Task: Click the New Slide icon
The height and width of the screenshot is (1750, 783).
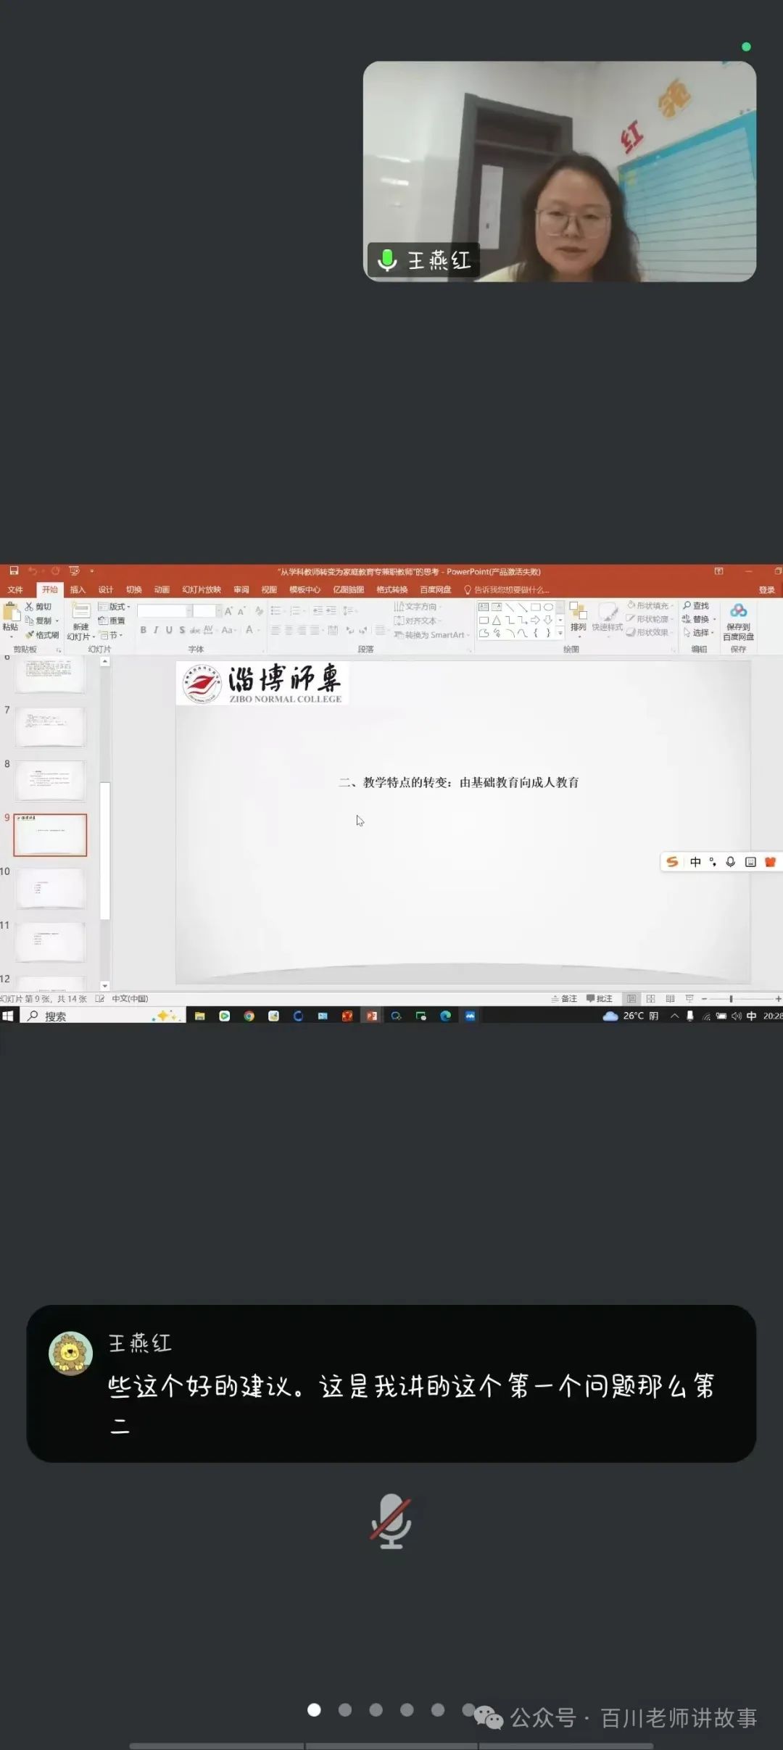Action: pyautogui.click(x=80, y=613)
